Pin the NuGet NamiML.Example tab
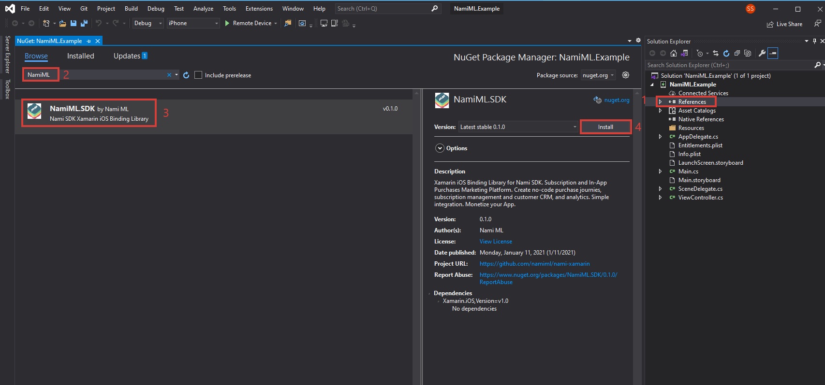Screen dimensions: 825x385 (x=89, y=41)
